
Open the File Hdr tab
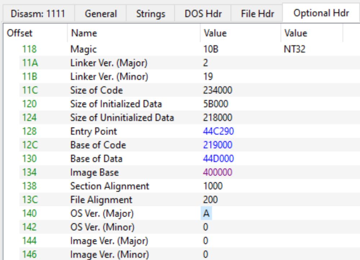[257, 14]
